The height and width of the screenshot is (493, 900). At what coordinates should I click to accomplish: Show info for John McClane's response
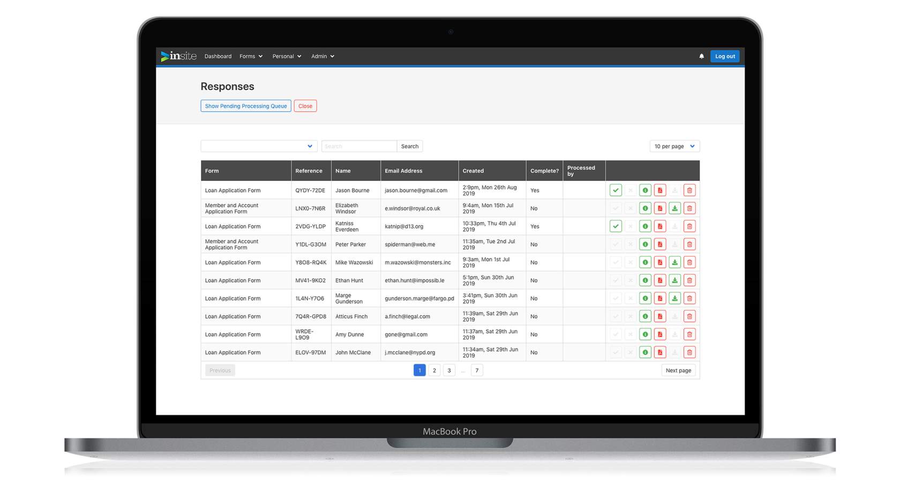click(645, 352)
